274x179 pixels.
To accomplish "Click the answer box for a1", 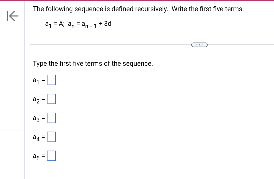I will tap(51, 80).
